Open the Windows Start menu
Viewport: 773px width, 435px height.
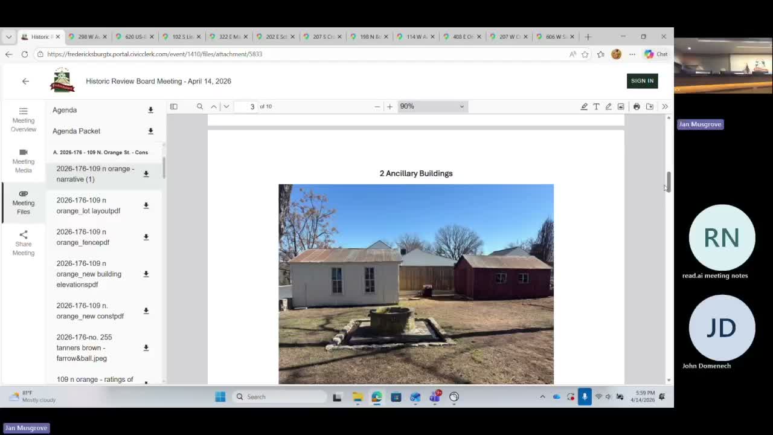pos(220,397)
